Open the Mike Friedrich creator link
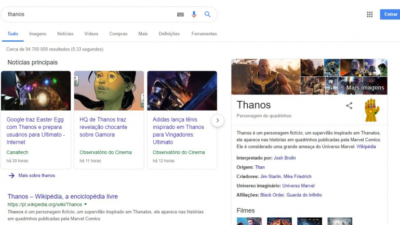Viewport: 400px width, 225px height. 298,177
